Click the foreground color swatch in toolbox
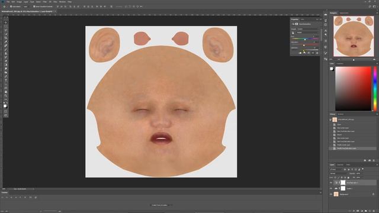This screenshot has width=379, height=213. [x=5, y=106]
